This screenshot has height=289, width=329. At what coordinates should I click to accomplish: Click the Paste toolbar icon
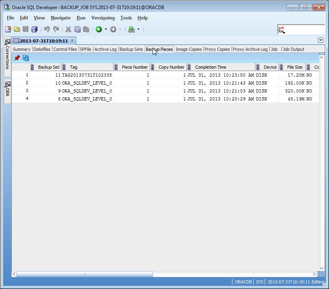[x=86, y=29]
